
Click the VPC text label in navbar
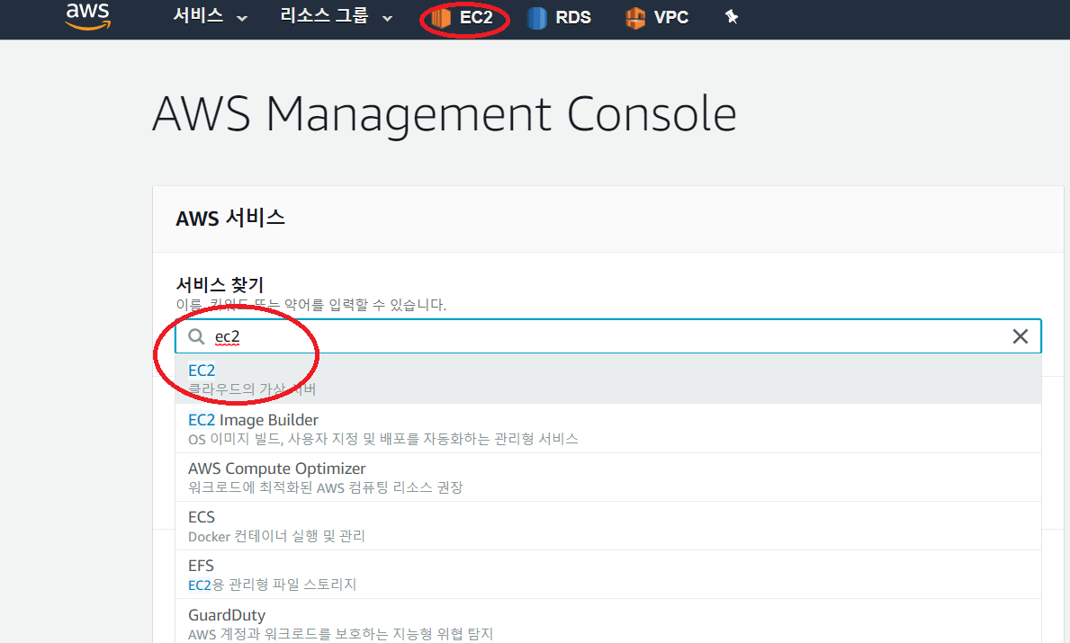(x=670, y=18)
